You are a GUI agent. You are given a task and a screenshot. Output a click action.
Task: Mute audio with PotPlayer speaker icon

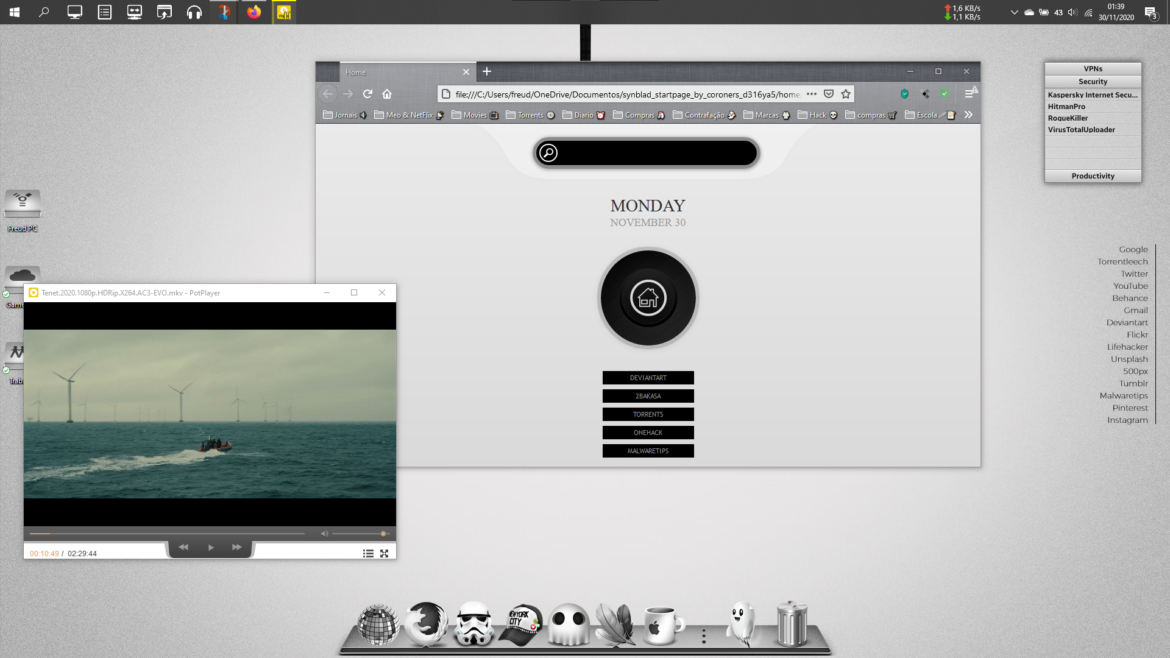324,534
